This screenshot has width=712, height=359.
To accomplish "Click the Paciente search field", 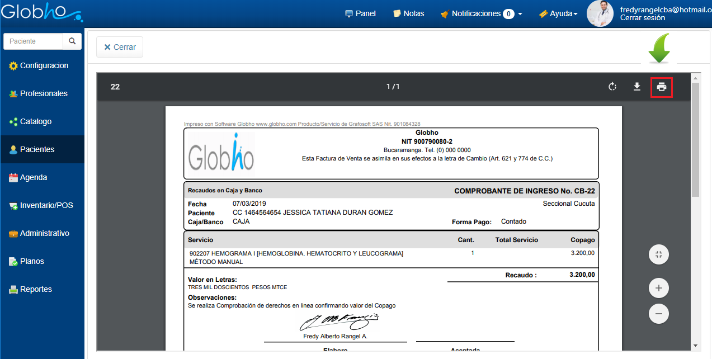I will tap(33, 41).
